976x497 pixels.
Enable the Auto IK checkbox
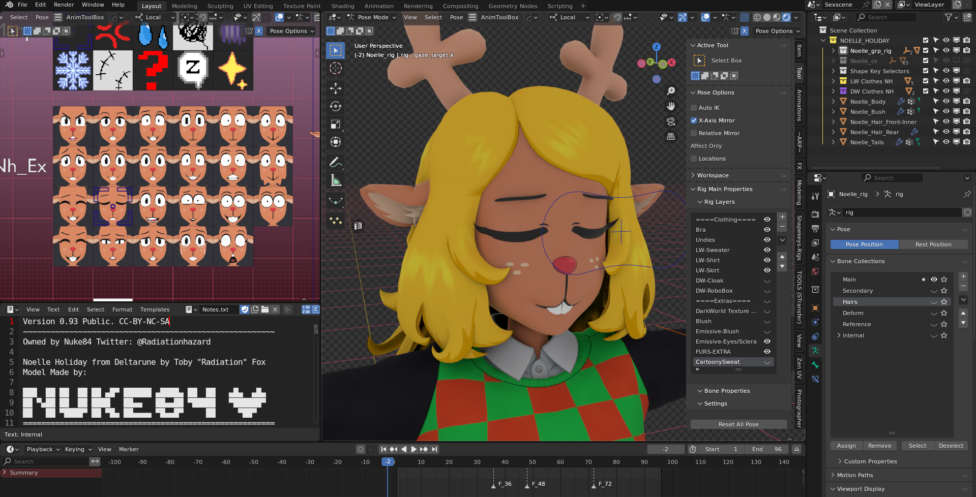694,108
